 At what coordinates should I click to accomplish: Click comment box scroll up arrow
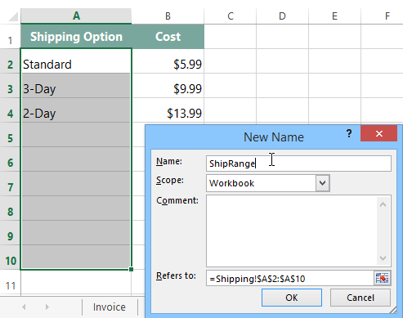click(x=383, y=204)
